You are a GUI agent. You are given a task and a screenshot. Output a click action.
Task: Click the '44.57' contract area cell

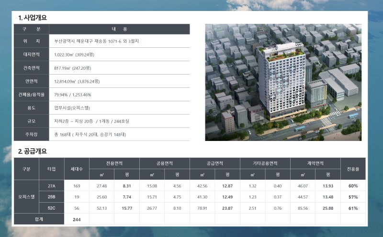coord(303,197)
